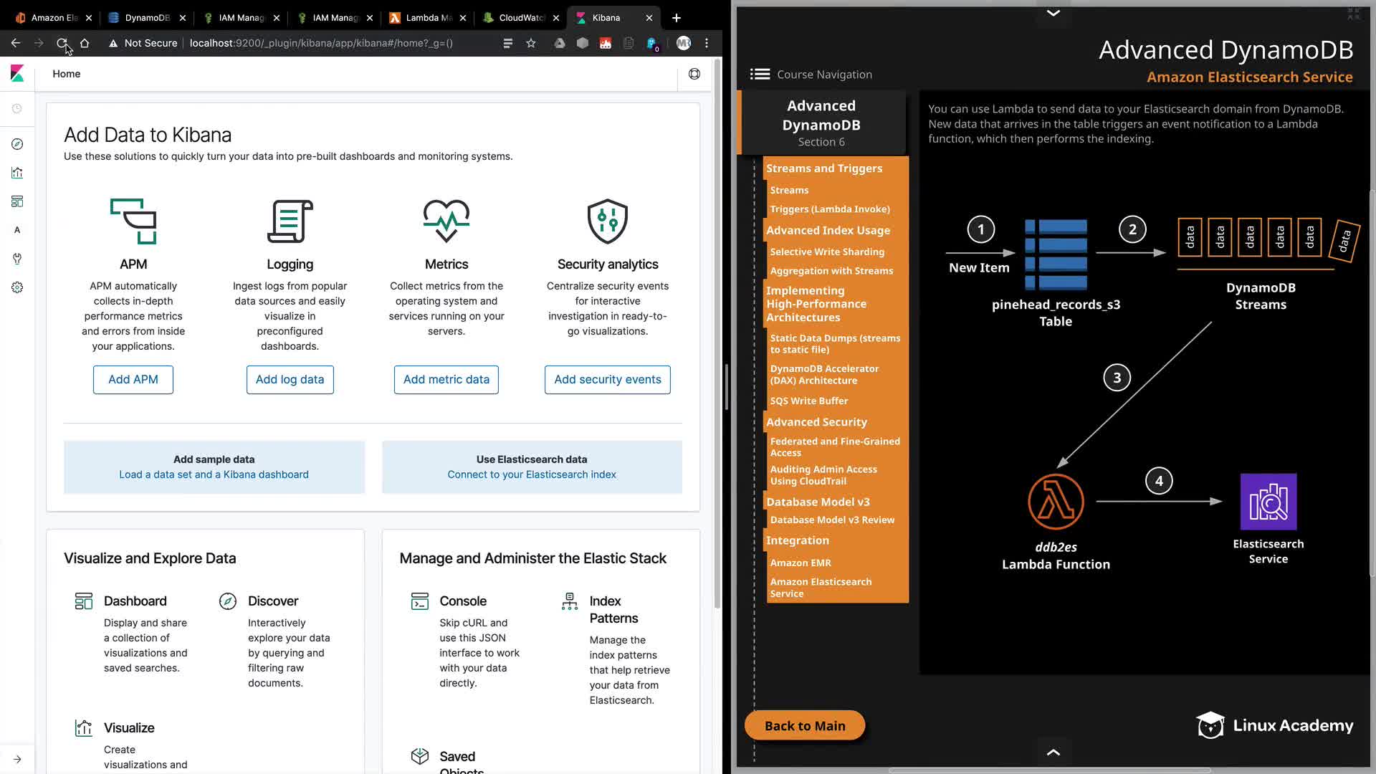Expand Kibana sidebar with bottom arrow

(x=17, y=759)
